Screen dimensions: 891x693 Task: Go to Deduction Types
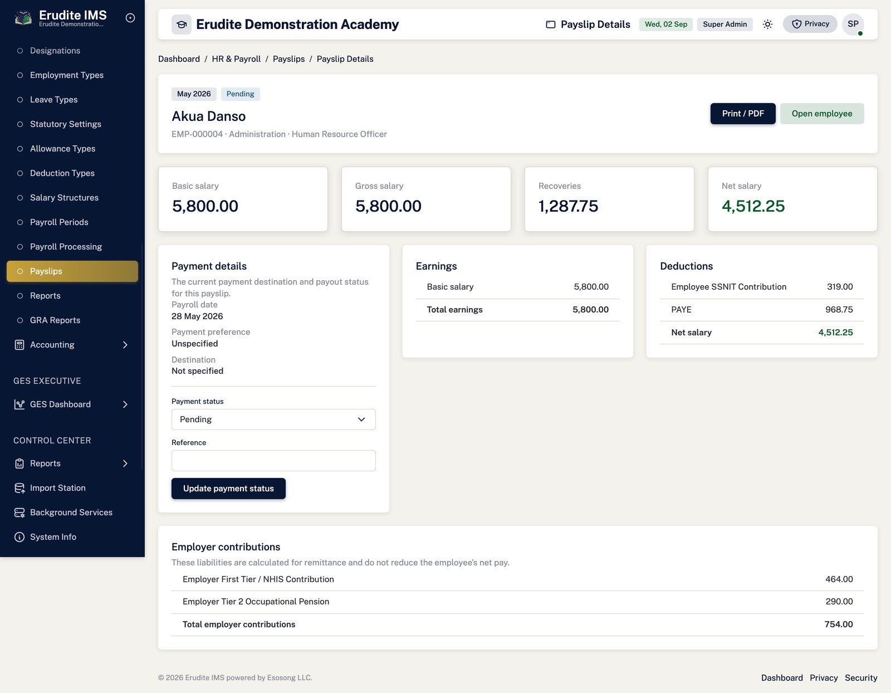click(72, 173)
